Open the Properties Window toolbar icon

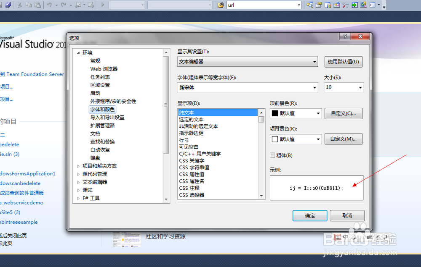(319, 5)
